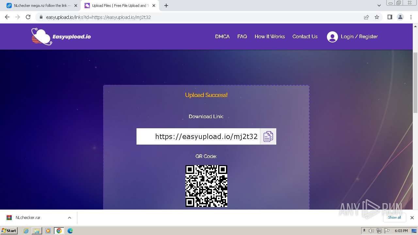The width and height of the screenshot is (418, 235).
Task: Click the Upload Success! text
Action: pyautogui.click(x=206, y=95)
